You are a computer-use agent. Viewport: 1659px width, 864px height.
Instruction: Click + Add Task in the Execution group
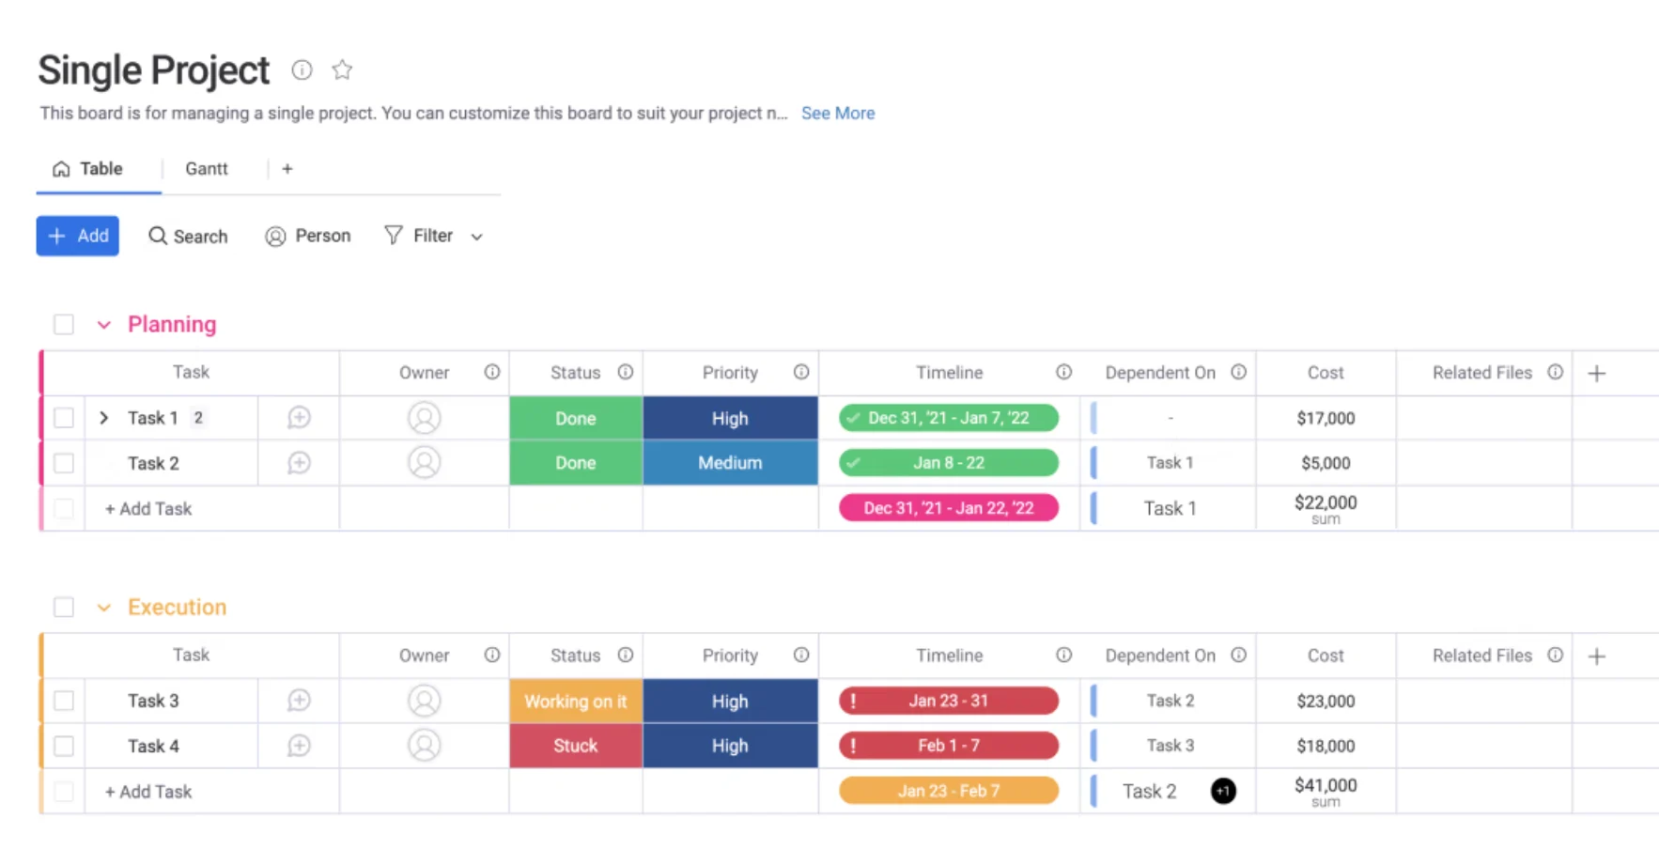(x=148, y=792)
